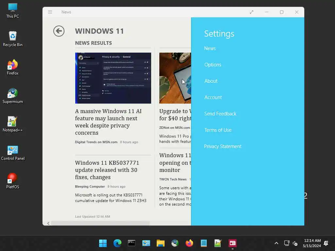The width and height of the screenshot is (335, 251).
Task: Select the News app taskbar icon
Action: click(x=233, y=243)
